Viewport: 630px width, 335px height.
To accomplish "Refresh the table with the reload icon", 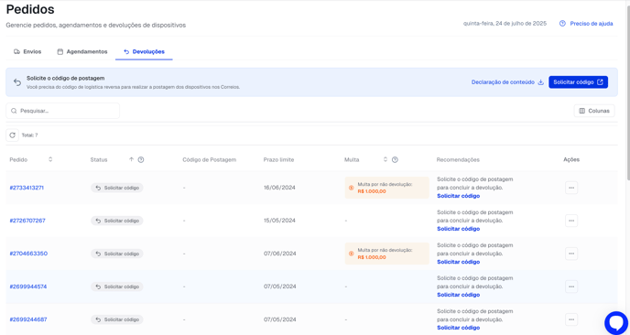I will coord(13,135).
